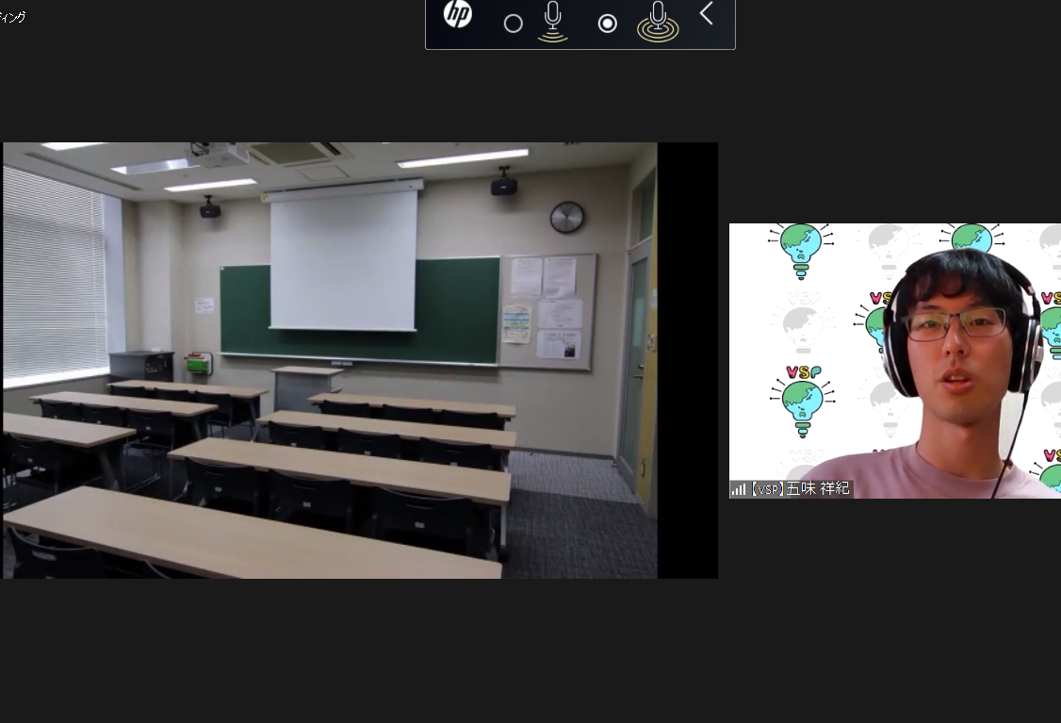Collapse the HP audio toolbar with the chevron
The width and height of the screenshot is (1061, 723).
coord(707,14)
